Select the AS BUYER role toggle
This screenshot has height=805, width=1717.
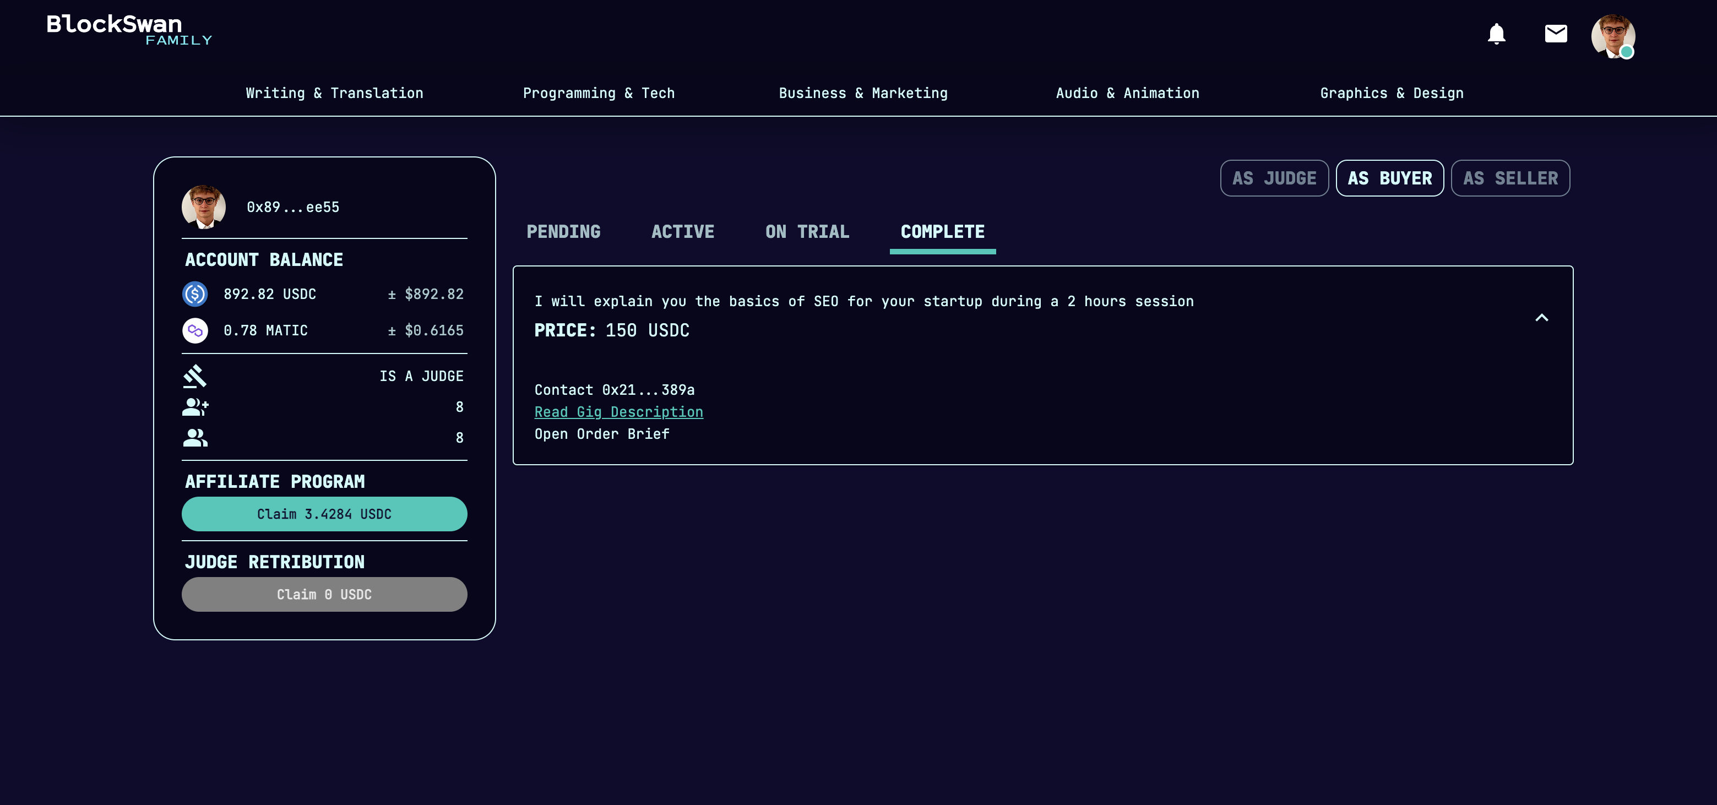1389,178
